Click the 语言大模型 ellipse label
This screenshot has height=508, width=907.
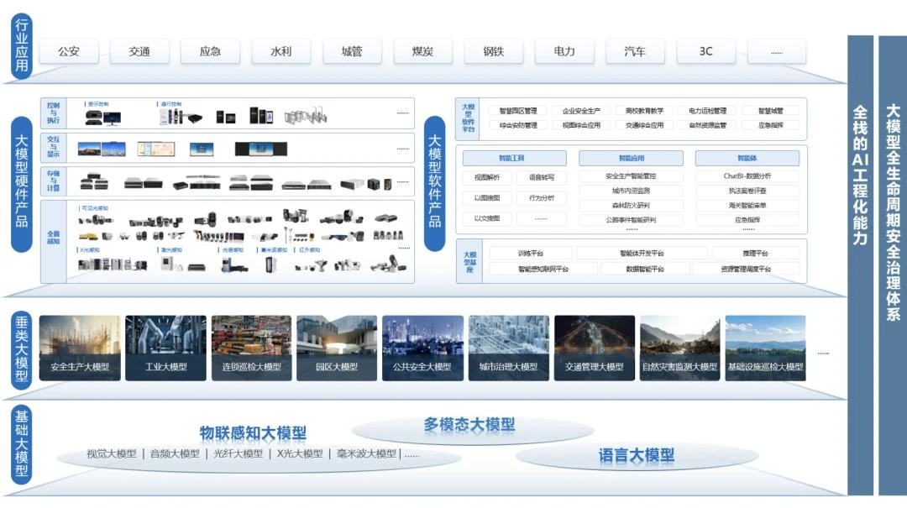click(637, 455)
